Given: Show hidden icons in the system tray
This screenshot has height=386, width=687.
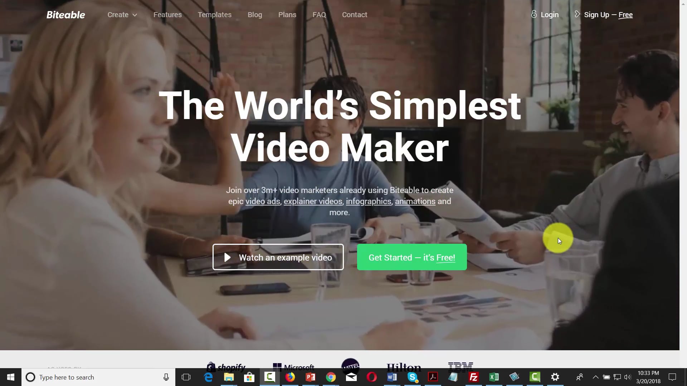Looking at the screenshot, I should click(x=595, y=377).
